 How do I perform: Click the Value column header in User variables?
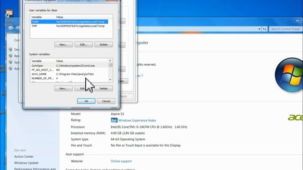pos(60,17)
